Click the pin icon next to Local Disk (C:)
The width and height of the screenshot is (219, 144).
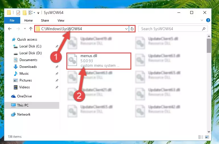(x=57, y=46)
